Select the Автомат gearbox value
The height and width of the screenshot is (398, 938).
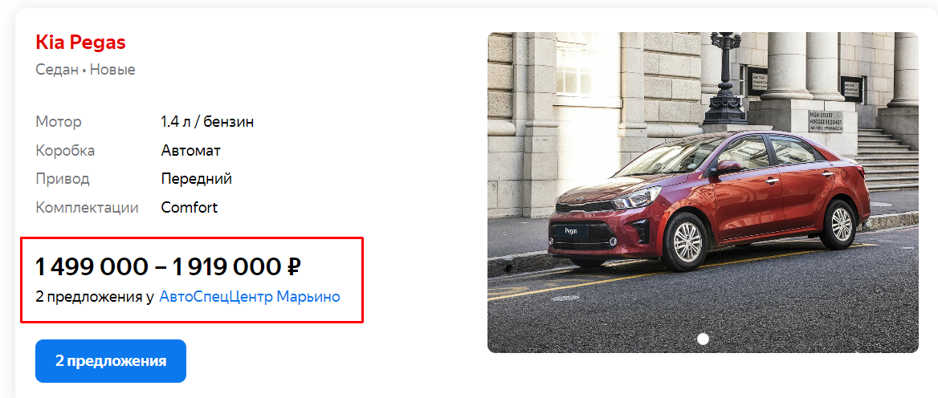191,151
